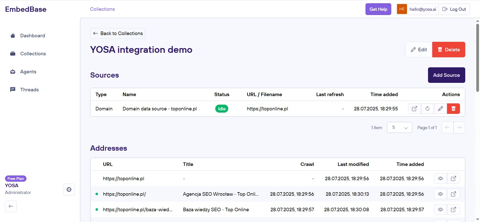Open Agents in the sidebar
This screenshot has width=480, height=222.
[28, 72]
